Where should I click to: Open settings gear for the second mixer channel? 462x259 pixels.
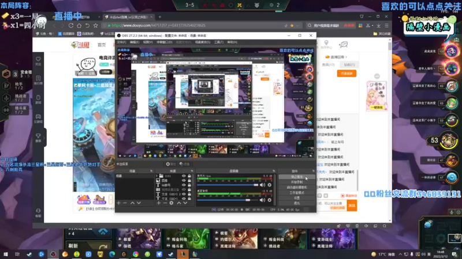[269, 200]
